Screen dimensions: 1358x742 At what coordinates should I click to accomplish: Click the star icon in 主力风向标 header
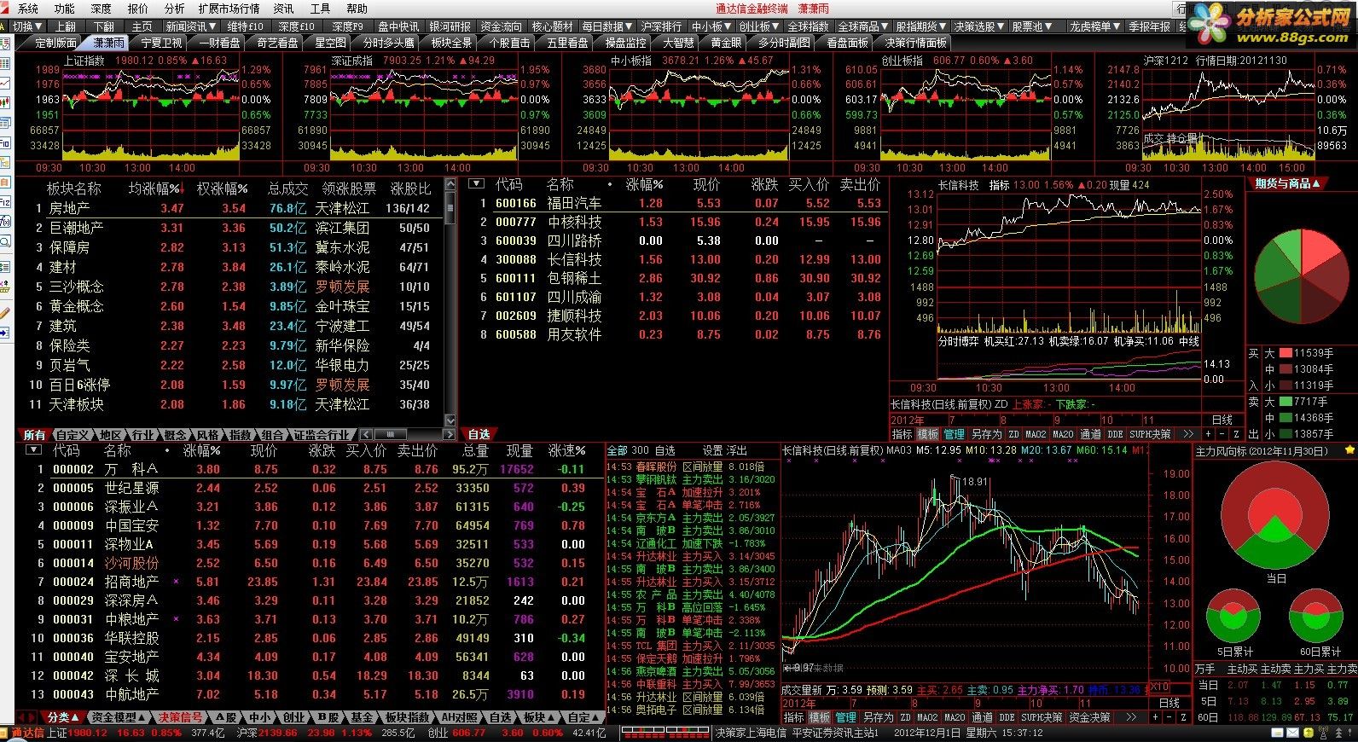[1349, 450]
